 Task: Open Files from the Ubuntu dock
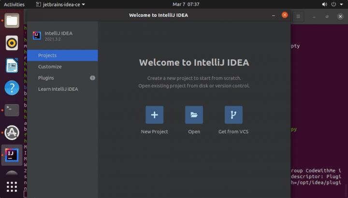tap(12, 20)
